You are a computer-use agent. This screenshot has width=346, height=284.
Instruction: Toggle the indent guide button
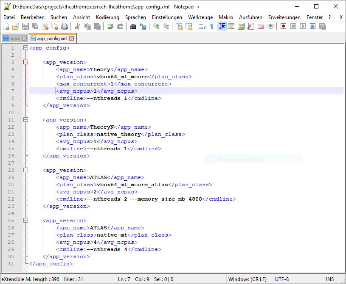pyautogui.click(x=222, y=26)
